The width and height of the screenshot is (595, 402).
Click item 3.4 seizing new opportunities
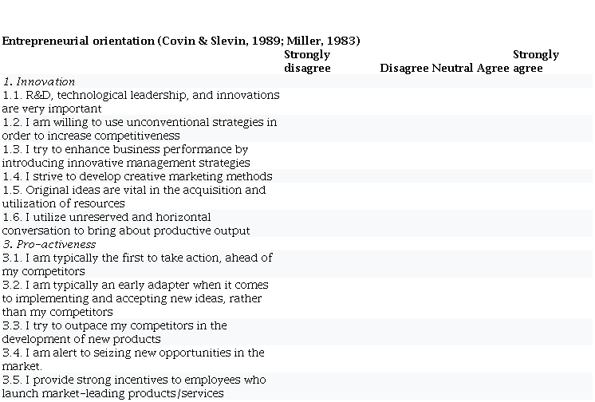coord(132,359)
